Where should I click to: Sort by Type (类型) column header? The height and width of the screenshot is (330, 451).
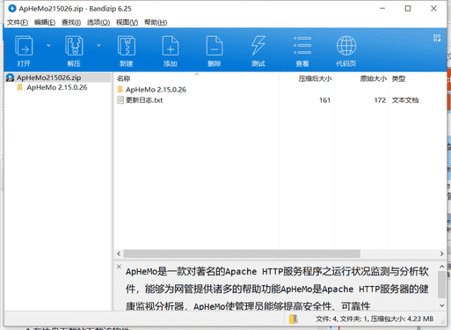[398, 78]
